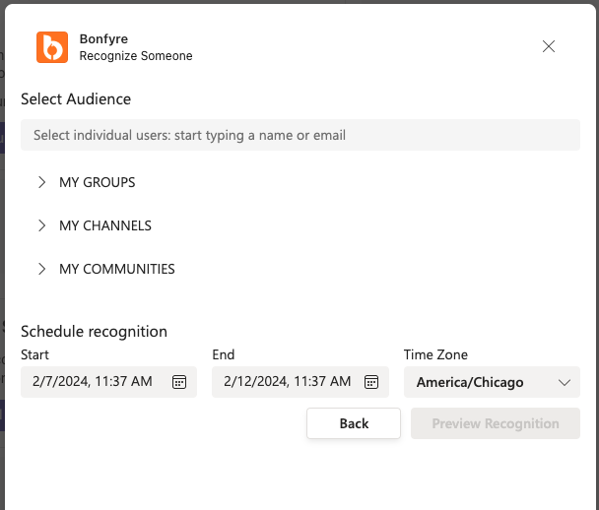Expand the MY CHANNELS chevron
The height and width of the screenshot is (510, 599).
click(x=42, y=225)
